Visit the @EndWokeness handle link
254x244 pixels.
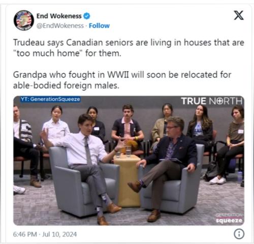(60, 26)
